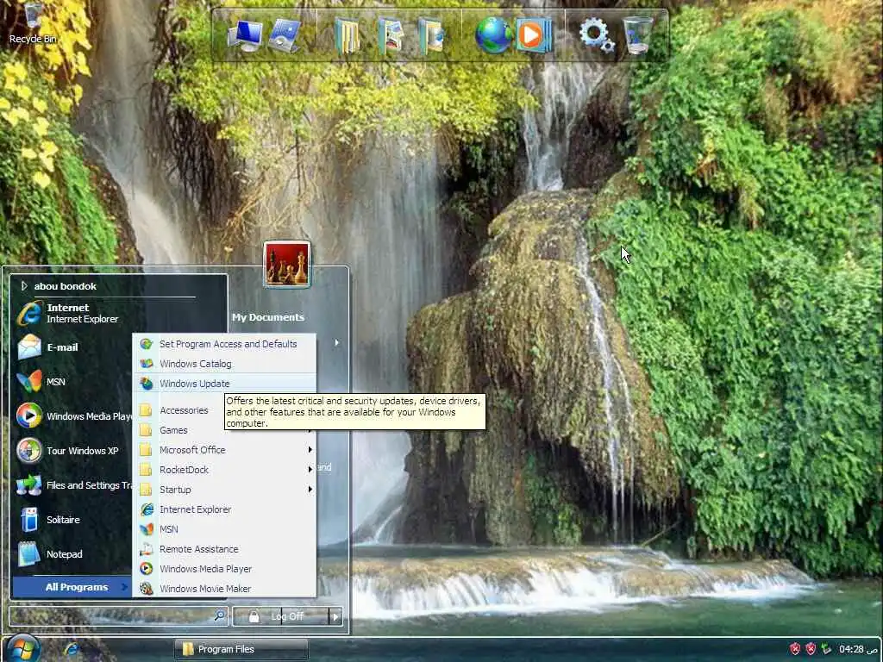Click the lock icon beside Log Off

(x=254, y=616)
